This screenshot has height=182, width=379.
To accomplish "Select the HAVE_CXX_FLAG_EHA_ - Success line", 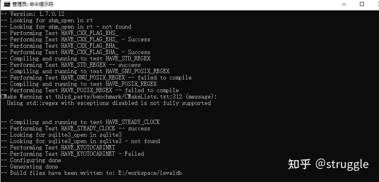I will click(76, 52).
